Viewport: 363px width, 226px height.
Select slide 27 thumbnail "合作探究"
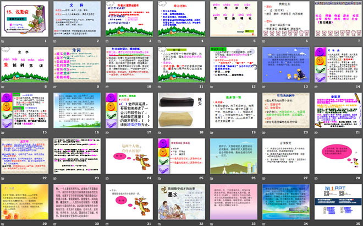coord(286,156)
